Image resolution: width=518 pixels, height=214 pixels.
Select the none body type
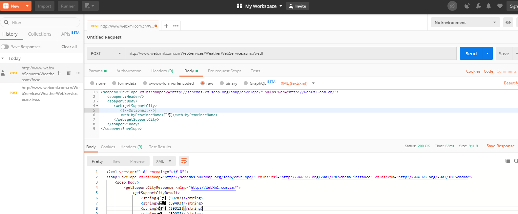click(x=92, y=83)
